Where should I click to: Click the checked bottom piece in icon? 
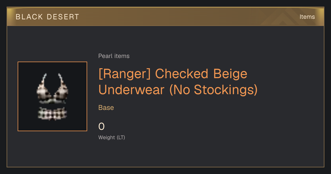[x=52, y=114]
